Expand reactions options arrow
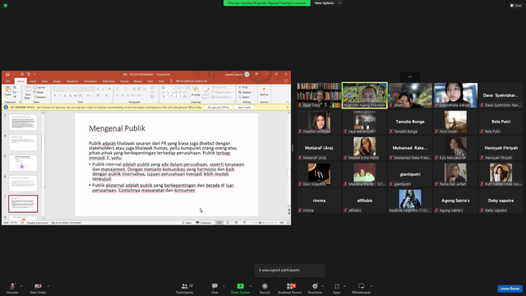526x296 pixels. (x=323, y=286)
